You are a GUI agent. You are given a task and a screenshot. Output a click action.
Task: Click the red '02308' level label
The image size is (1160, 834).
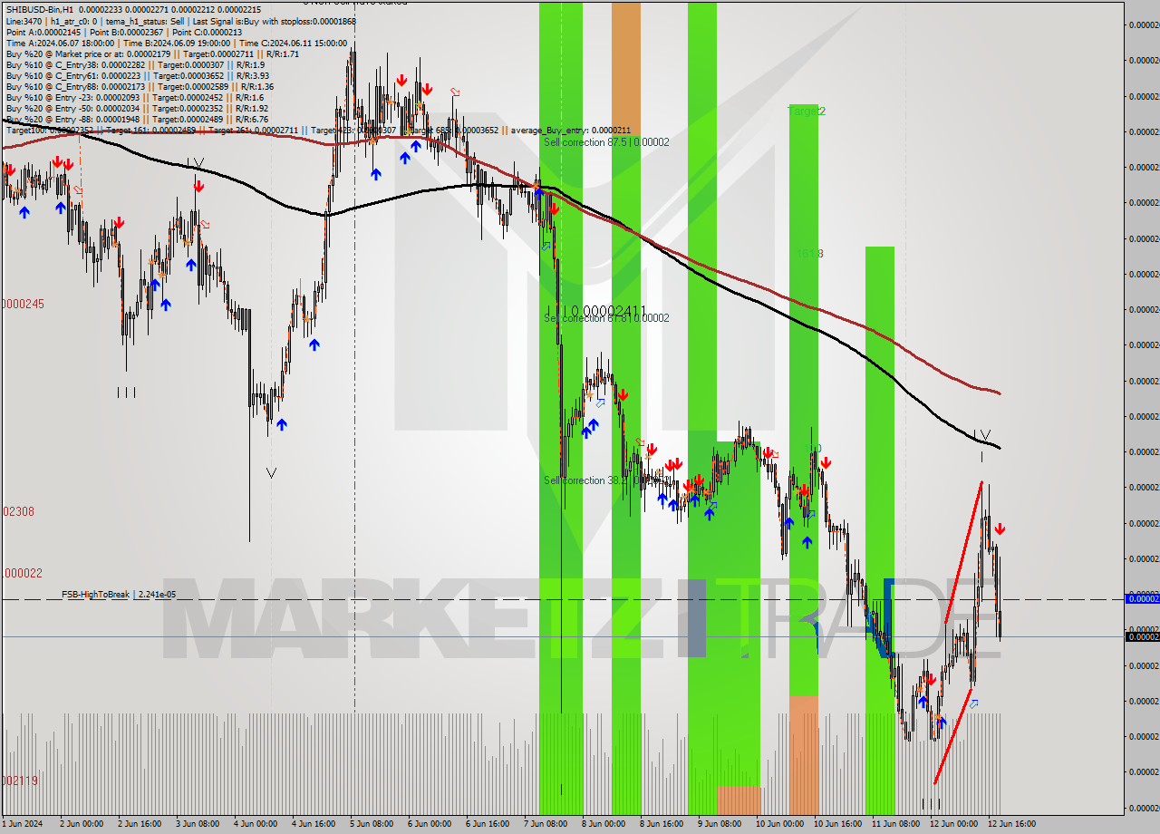coord(17,511)
